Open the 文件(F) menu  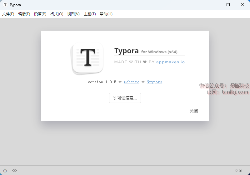(8, 14)
